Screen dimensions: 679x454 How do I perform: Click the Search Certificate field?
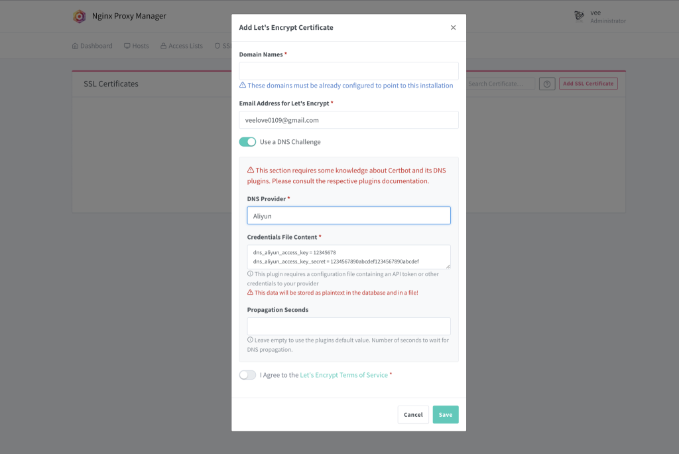(500, 84)
